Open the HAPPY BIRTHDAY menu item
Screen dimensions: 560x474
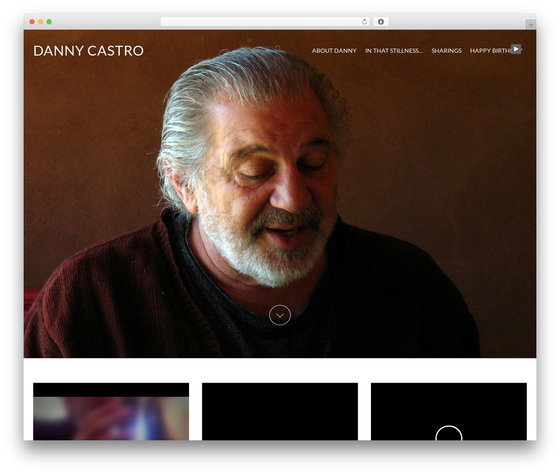[x=496, y=51]
